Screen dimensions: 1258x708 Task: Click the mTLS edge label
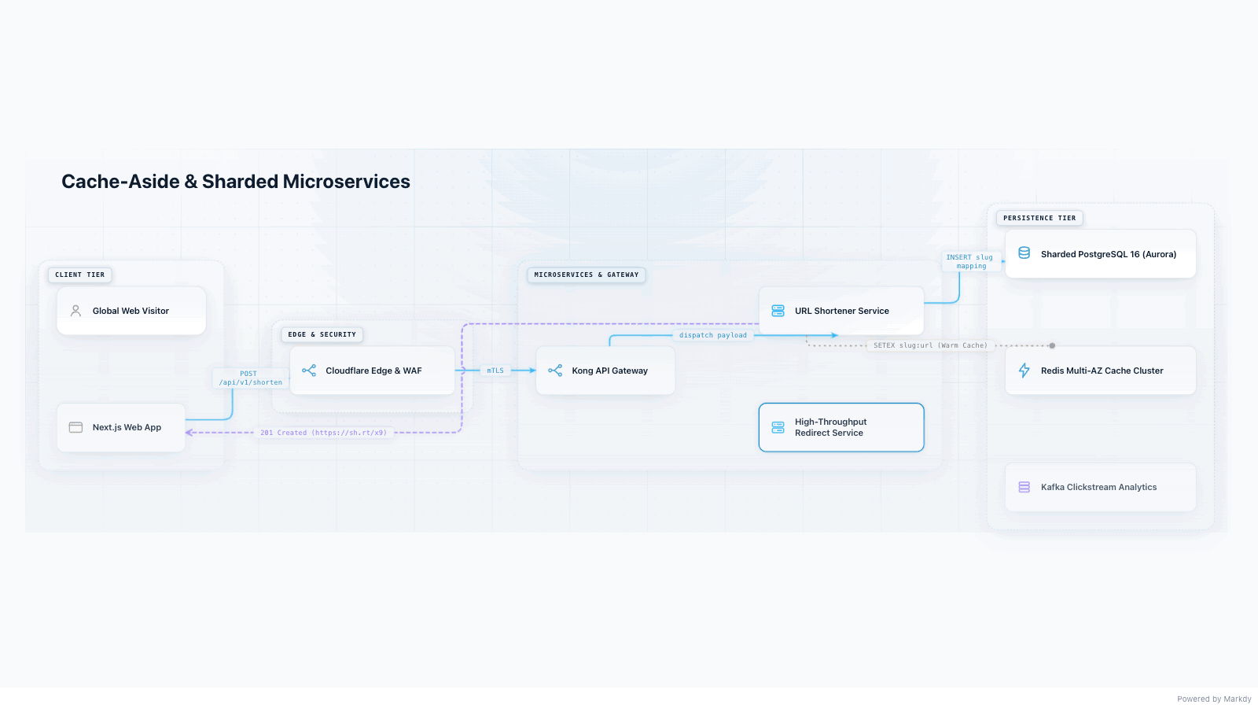pos(495,371)
